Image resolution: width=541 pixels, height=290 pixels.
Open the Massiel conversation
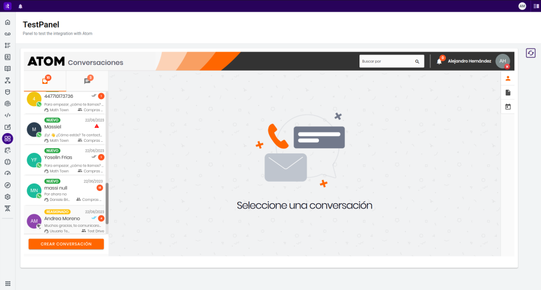click(x=65, y=130)
